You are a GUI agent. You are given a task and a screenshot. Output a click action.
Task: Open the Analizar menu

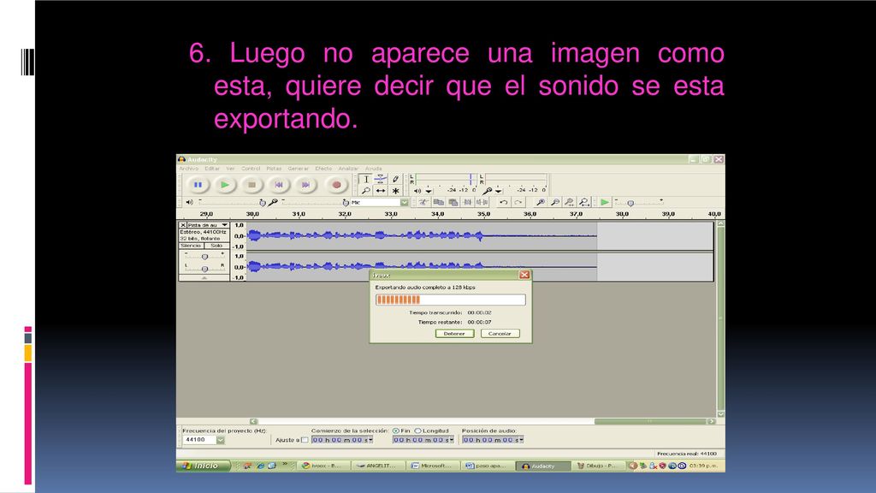(x=349, y=169)
